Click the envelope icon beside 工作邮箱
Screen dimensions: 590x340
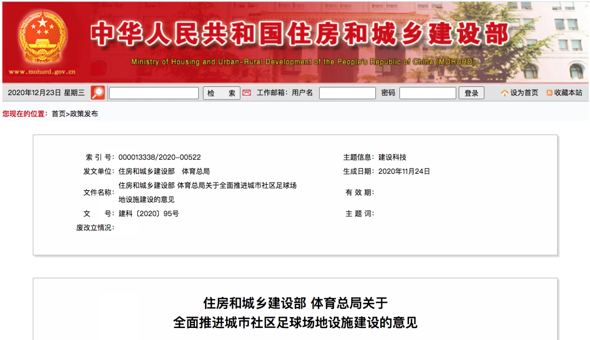246,93
